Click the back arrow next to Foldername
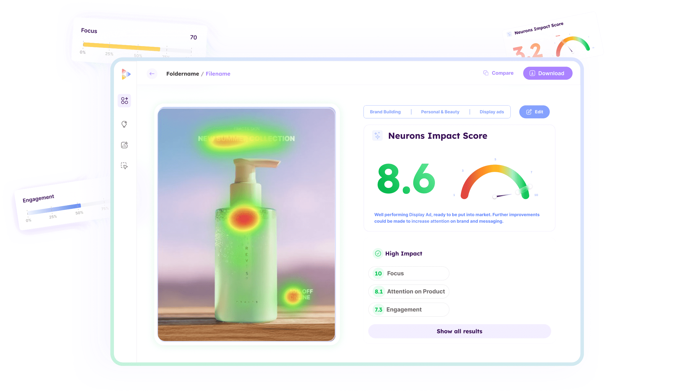Image resolution: width=688 pixels, height=392 pixels. (x=152, y=74)
